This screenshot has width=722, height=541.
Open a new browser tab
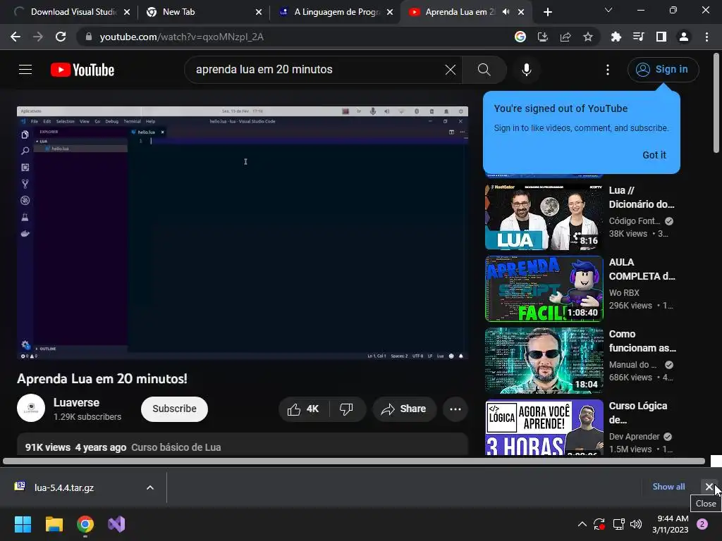(547, 12)
